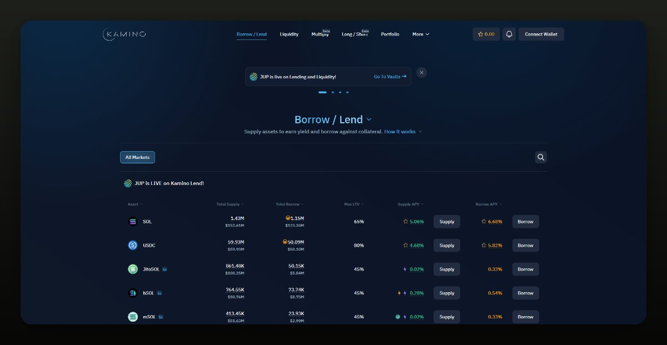The width and height of the screenshot is (667, 345).
Task: Open the Borrow / Lend nav tab
Action: 251,34
